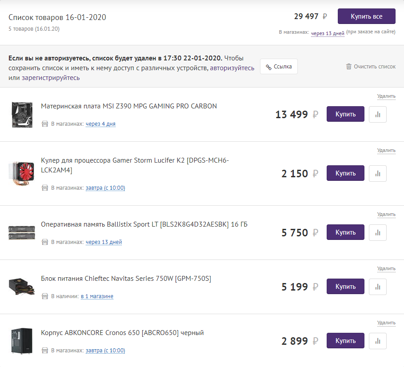Buy the Chieftec Navitas 750W power supply
This screenshot has height=367, width=404.
[345, 287]
